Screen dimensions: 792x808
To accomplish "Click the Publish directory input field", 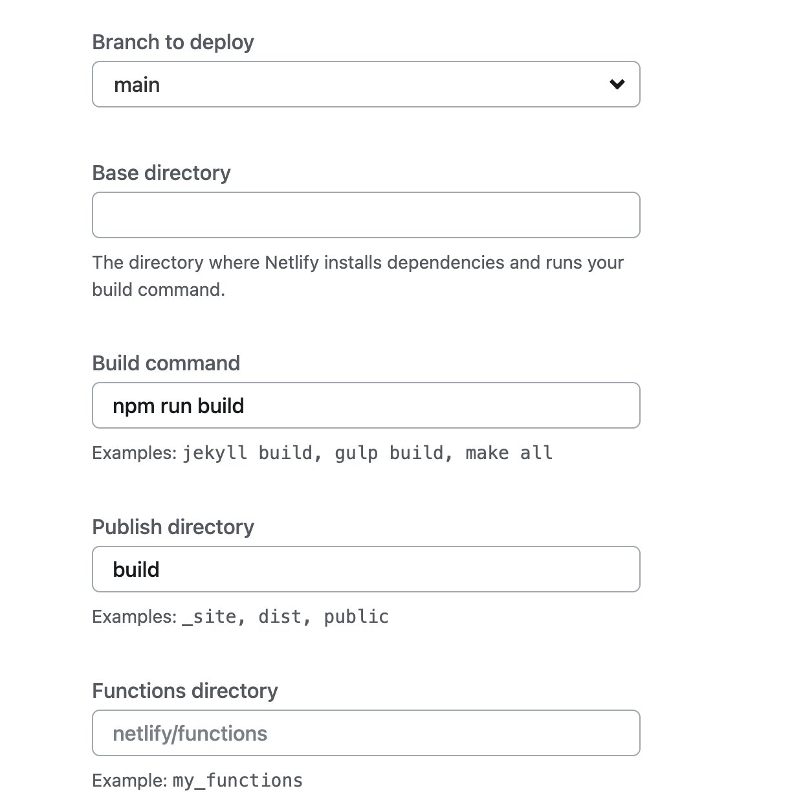I will pos(366,570).
